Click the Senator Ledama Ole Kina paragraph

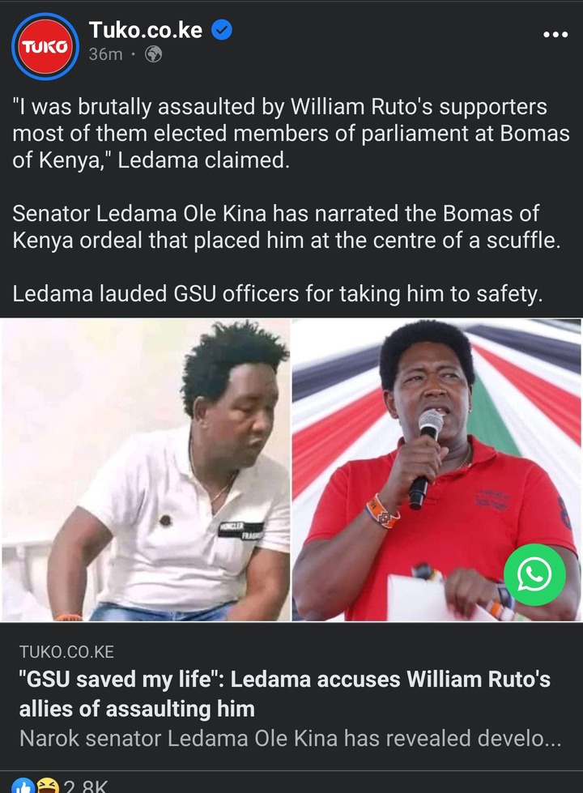[286, 227]
